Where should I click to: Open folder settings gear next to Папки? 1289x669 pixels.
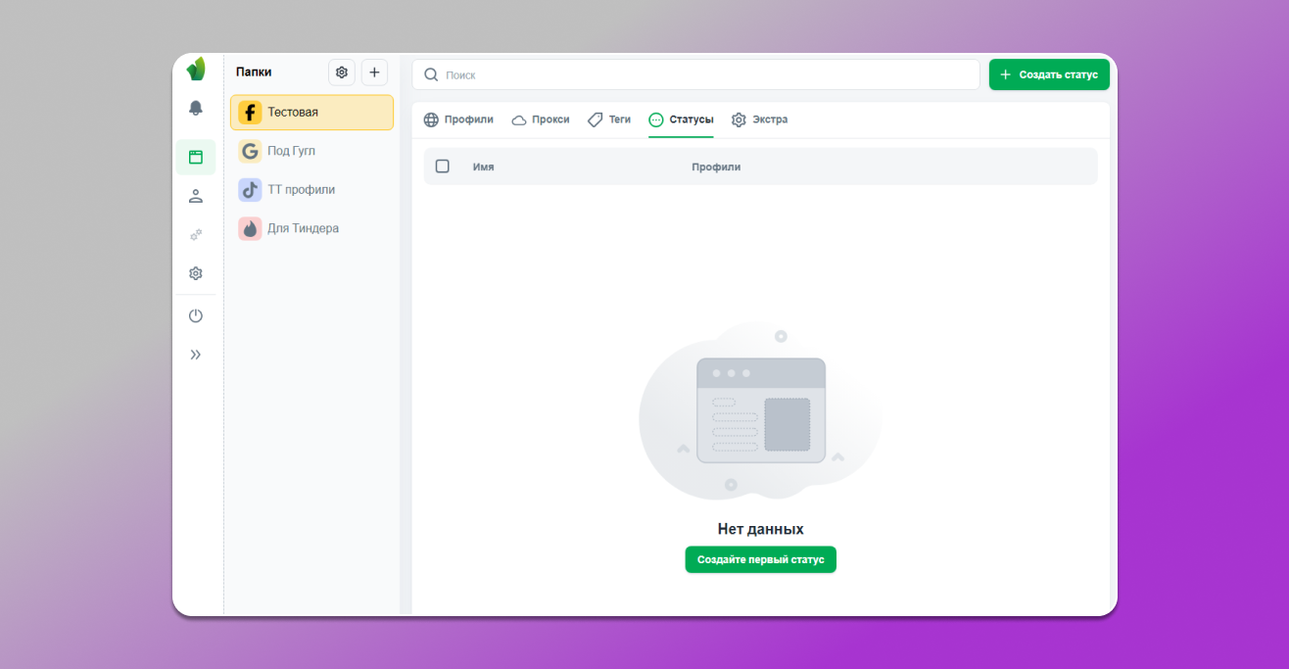[x=341, y=72]
